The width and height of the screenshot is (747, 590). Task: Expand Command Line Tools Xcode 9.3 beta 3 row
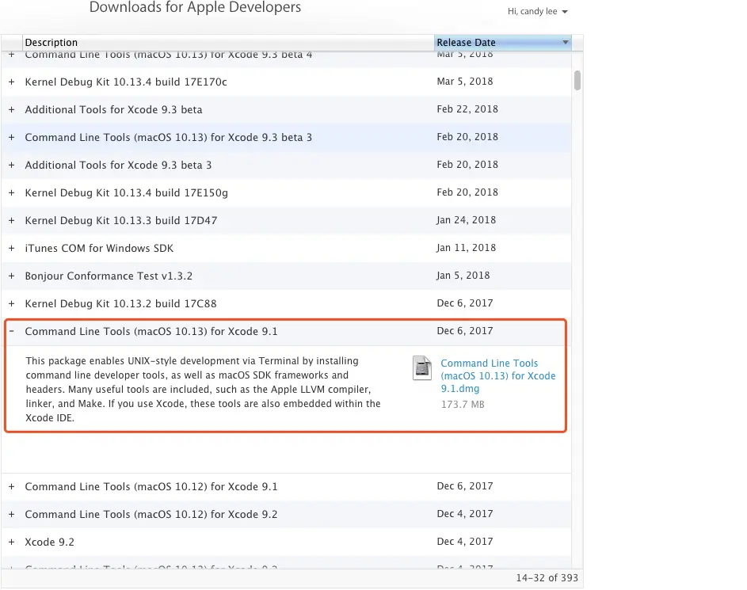point(11,137)
